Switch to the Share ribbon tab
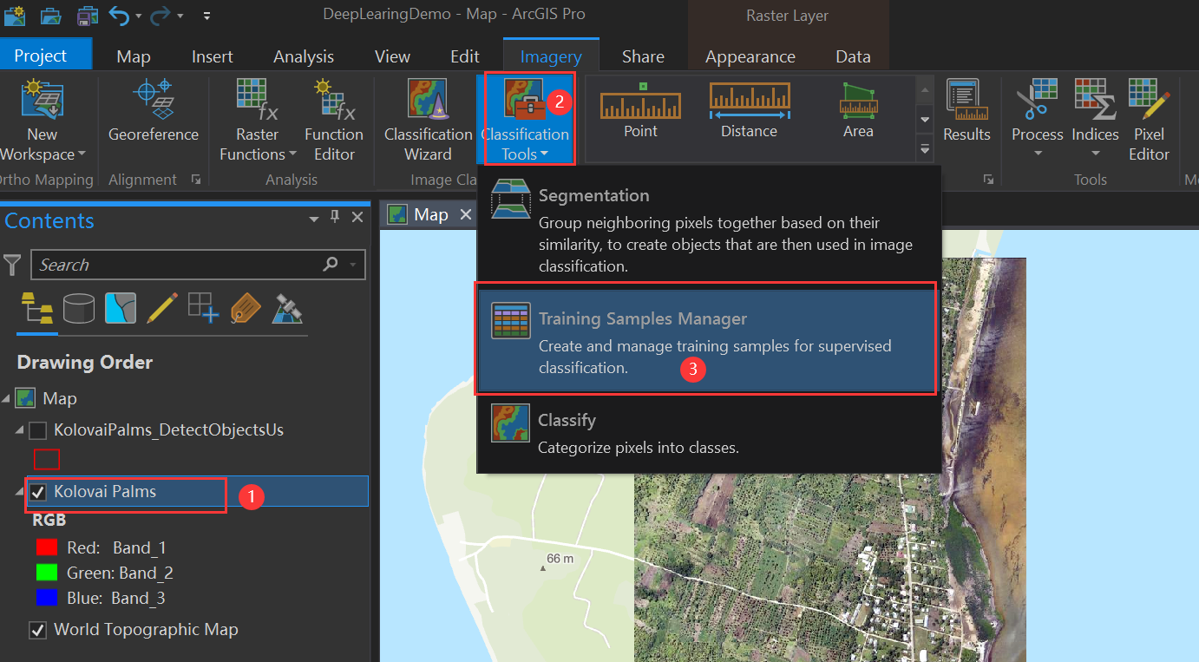Viewport: 1199px width, 662px height. 643,56
